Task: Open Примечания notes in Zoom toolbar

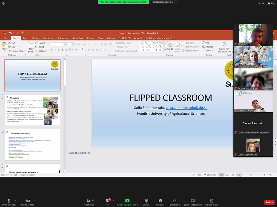Action: coord(211,202)
